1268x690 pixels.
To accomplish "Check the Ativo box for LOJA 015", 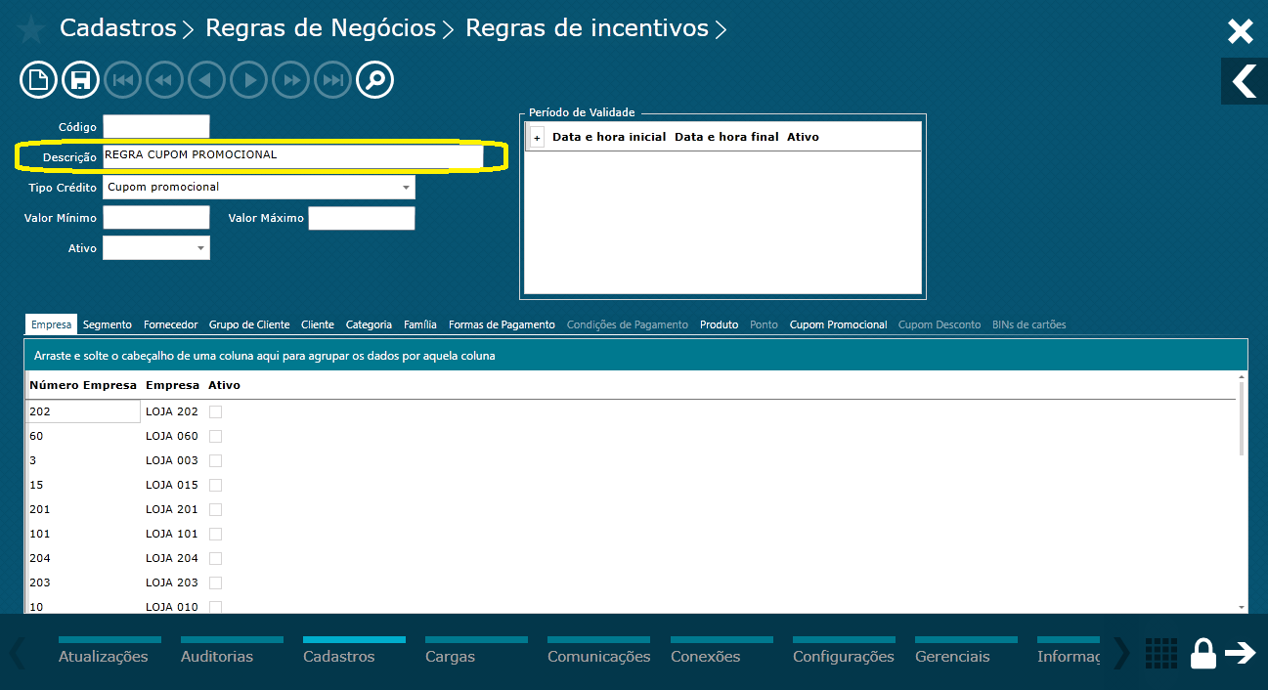I will coord(213,485).
